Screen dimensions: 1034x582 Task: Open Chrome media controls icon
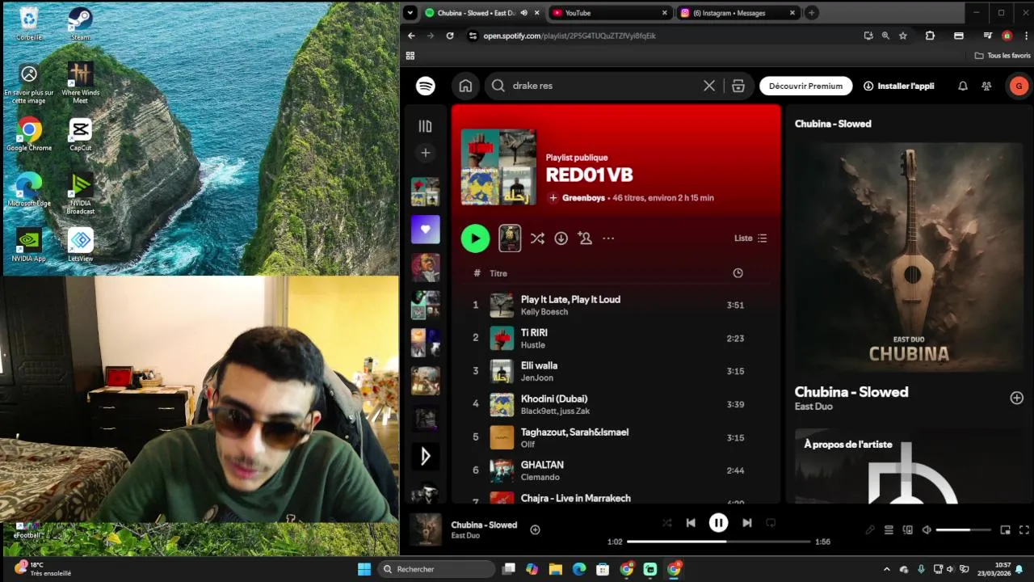[987, 36]
